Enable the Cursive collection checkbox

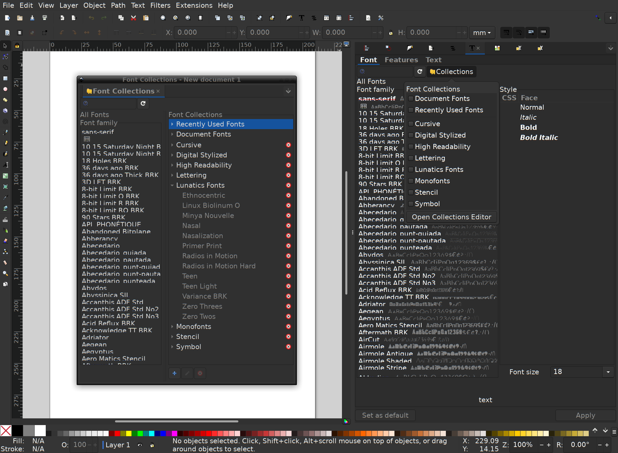[x=411, y=124]
